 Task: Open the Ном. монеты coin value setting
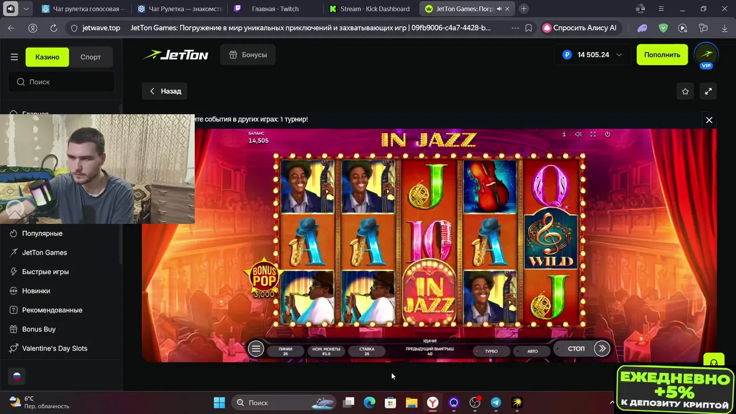coord(326,351)
